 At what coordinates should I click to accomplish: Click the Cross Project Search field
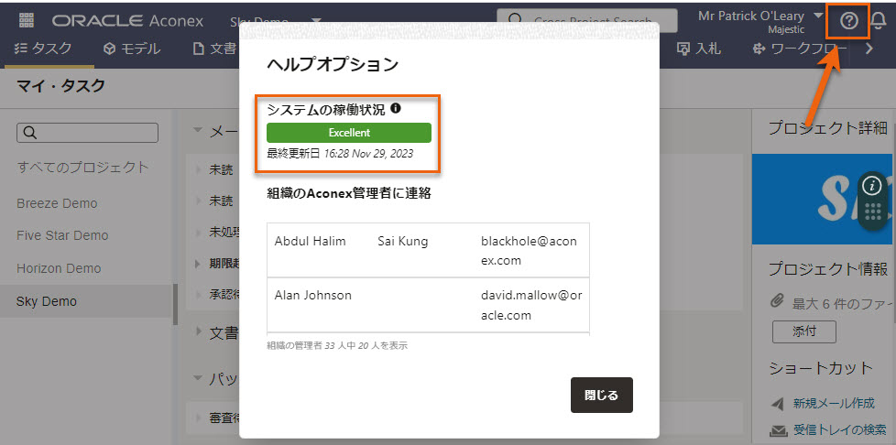tap(587, 20)
